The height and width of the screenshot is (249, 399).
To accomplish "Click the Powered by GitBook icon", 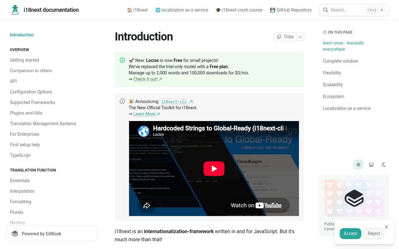I will coord(15,234).
